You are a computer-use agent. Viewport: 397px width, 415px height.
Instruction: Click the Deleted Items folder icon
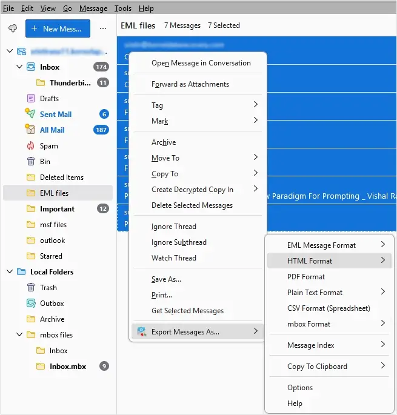31,177
